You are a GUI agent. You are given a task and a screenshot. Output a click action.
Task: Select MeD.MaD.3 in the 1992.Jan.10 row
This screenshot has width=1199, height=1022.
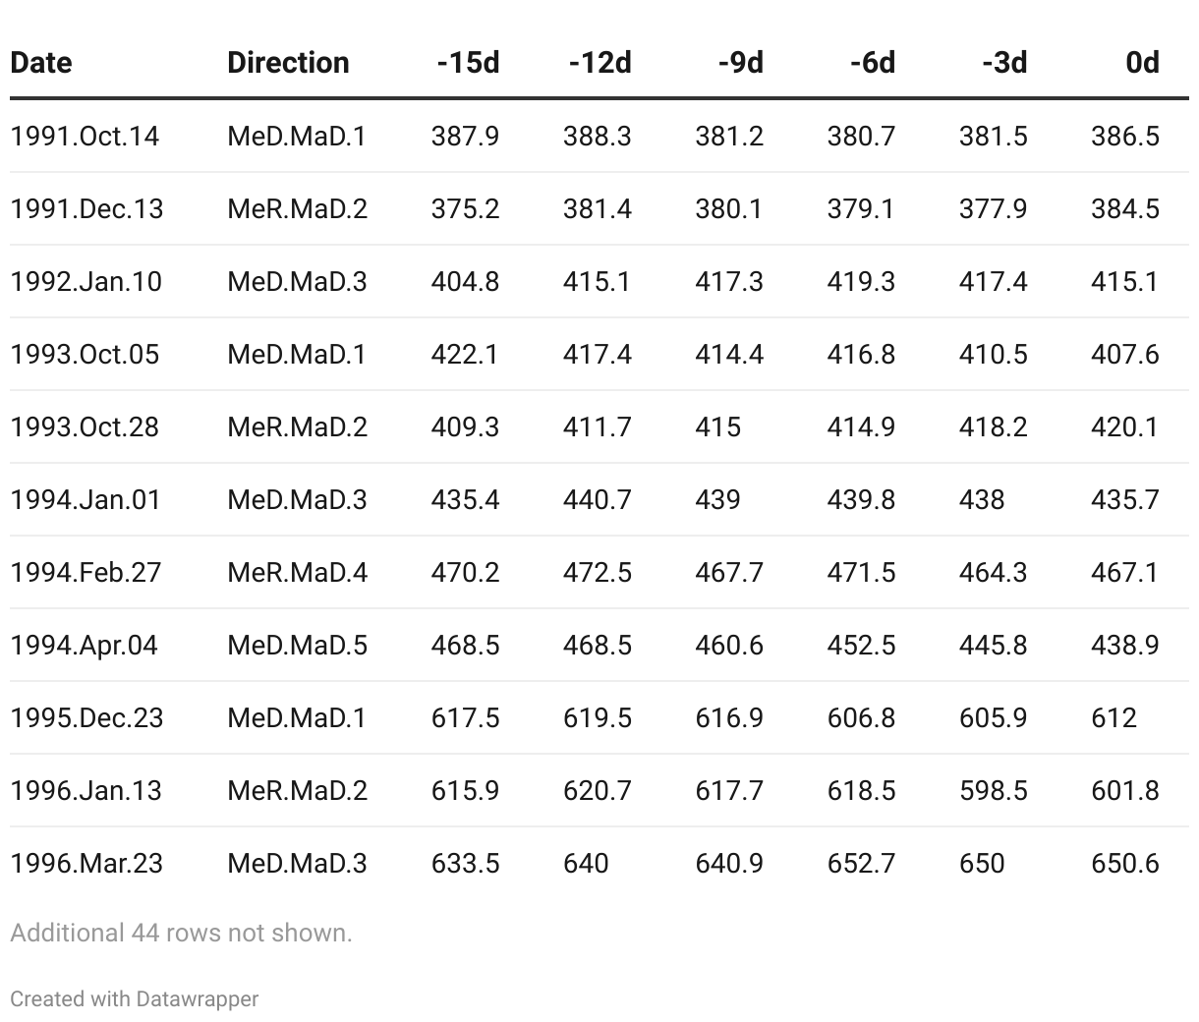pos(297,281)
